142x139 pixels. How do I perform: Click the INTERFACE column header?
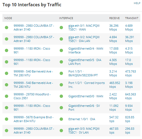pos(66,18)
